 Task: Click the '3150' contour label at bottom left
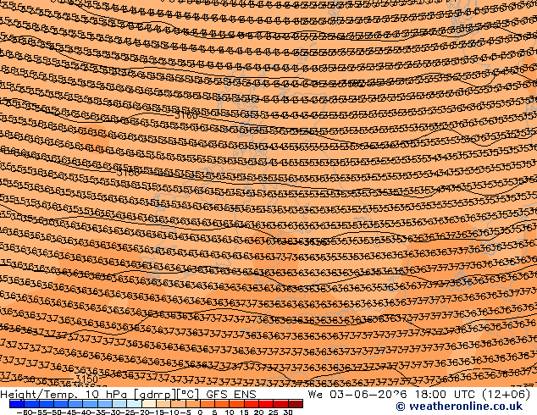coord(86,379)
